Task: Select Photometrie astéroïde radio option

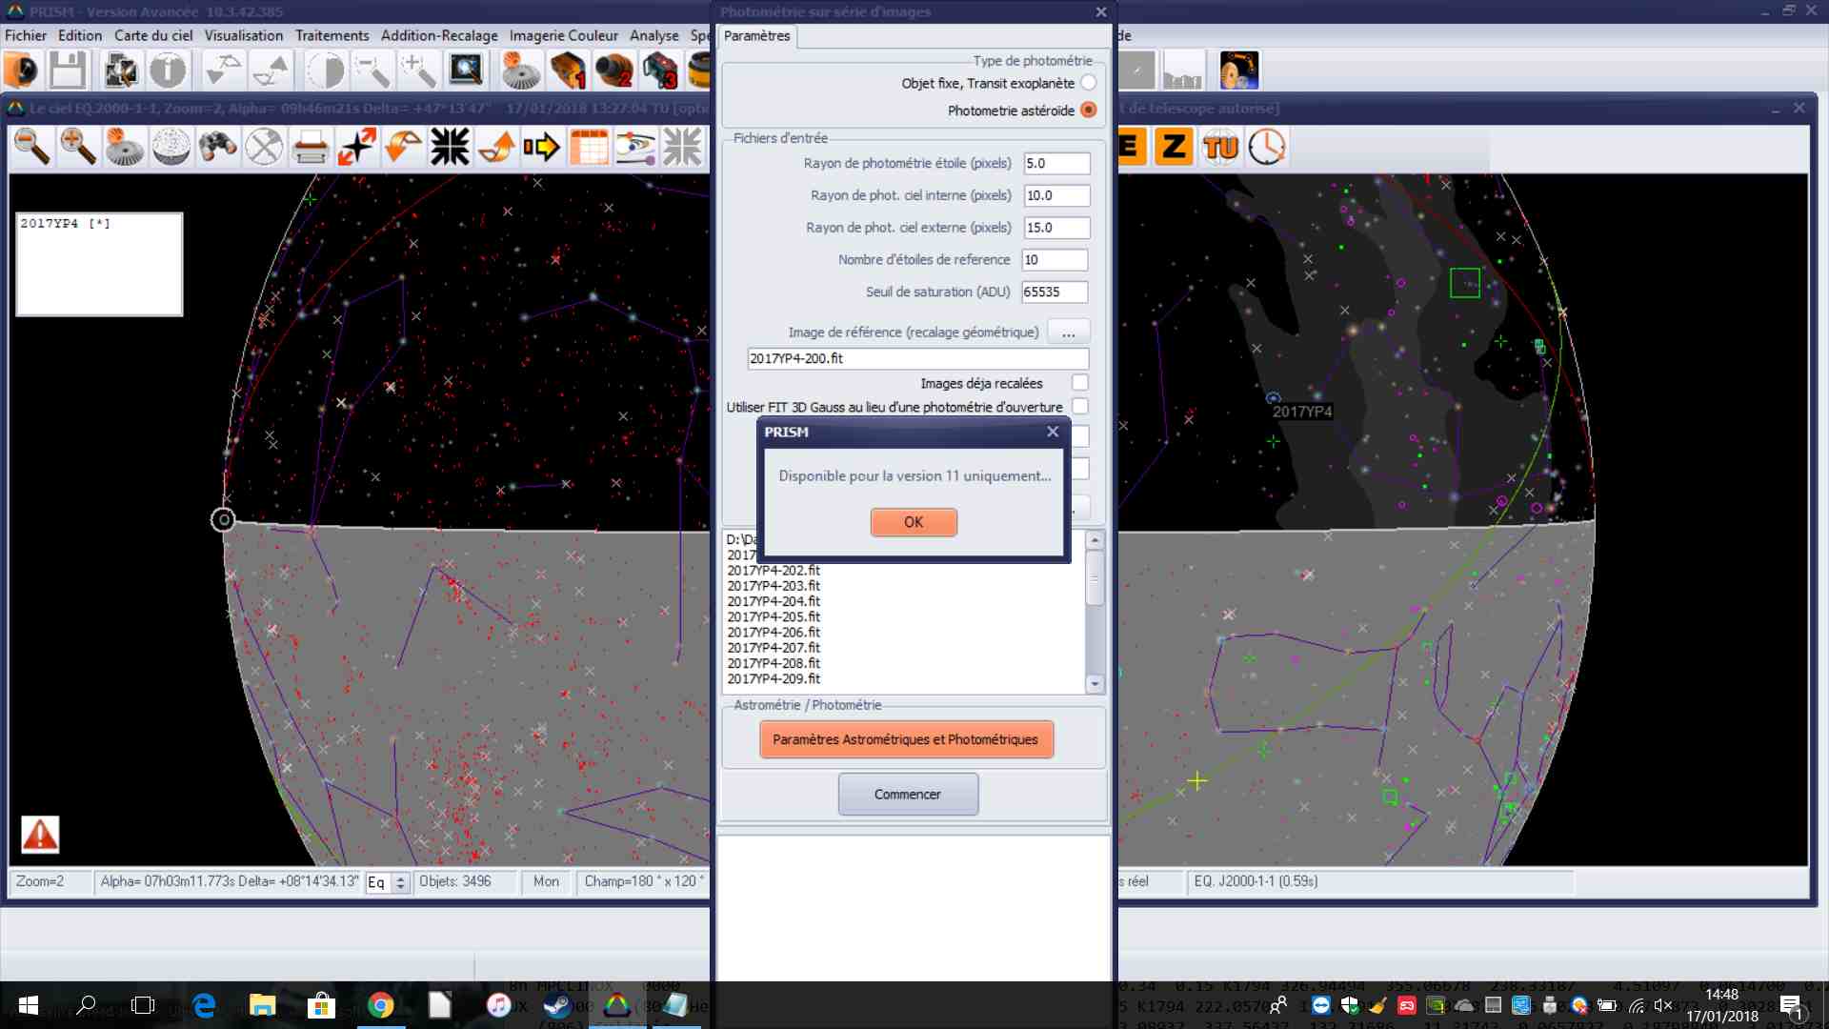Action: (x=1089, y=111)
